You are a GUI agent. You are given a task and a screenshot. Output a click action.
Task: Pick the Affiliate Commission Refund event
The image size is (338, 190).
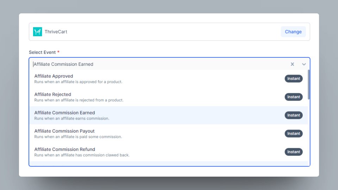click(x=169, y=152)
